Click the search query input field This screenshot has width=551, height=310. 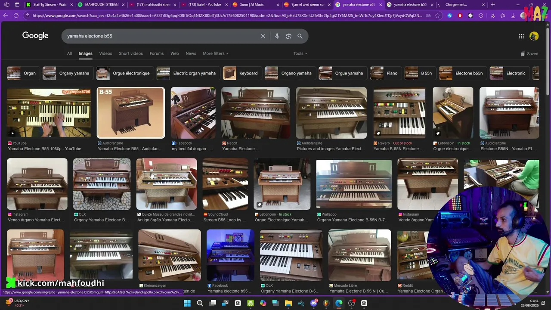pos(161,36)
